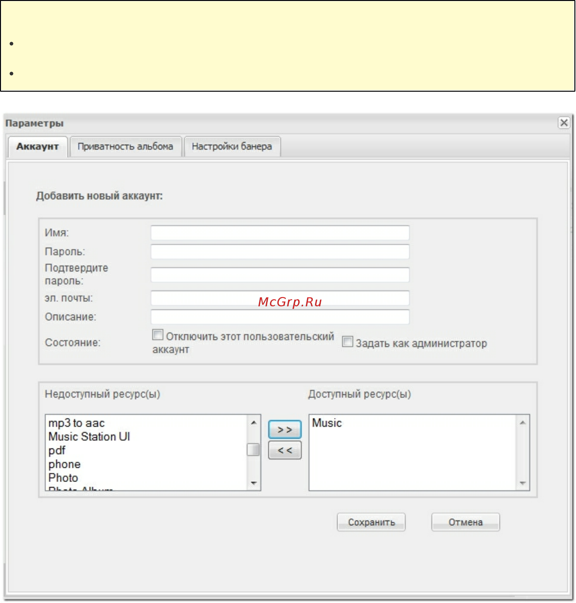576x603 pixels.
Task: Open the Приватность альбома tab
Action: 125,147
